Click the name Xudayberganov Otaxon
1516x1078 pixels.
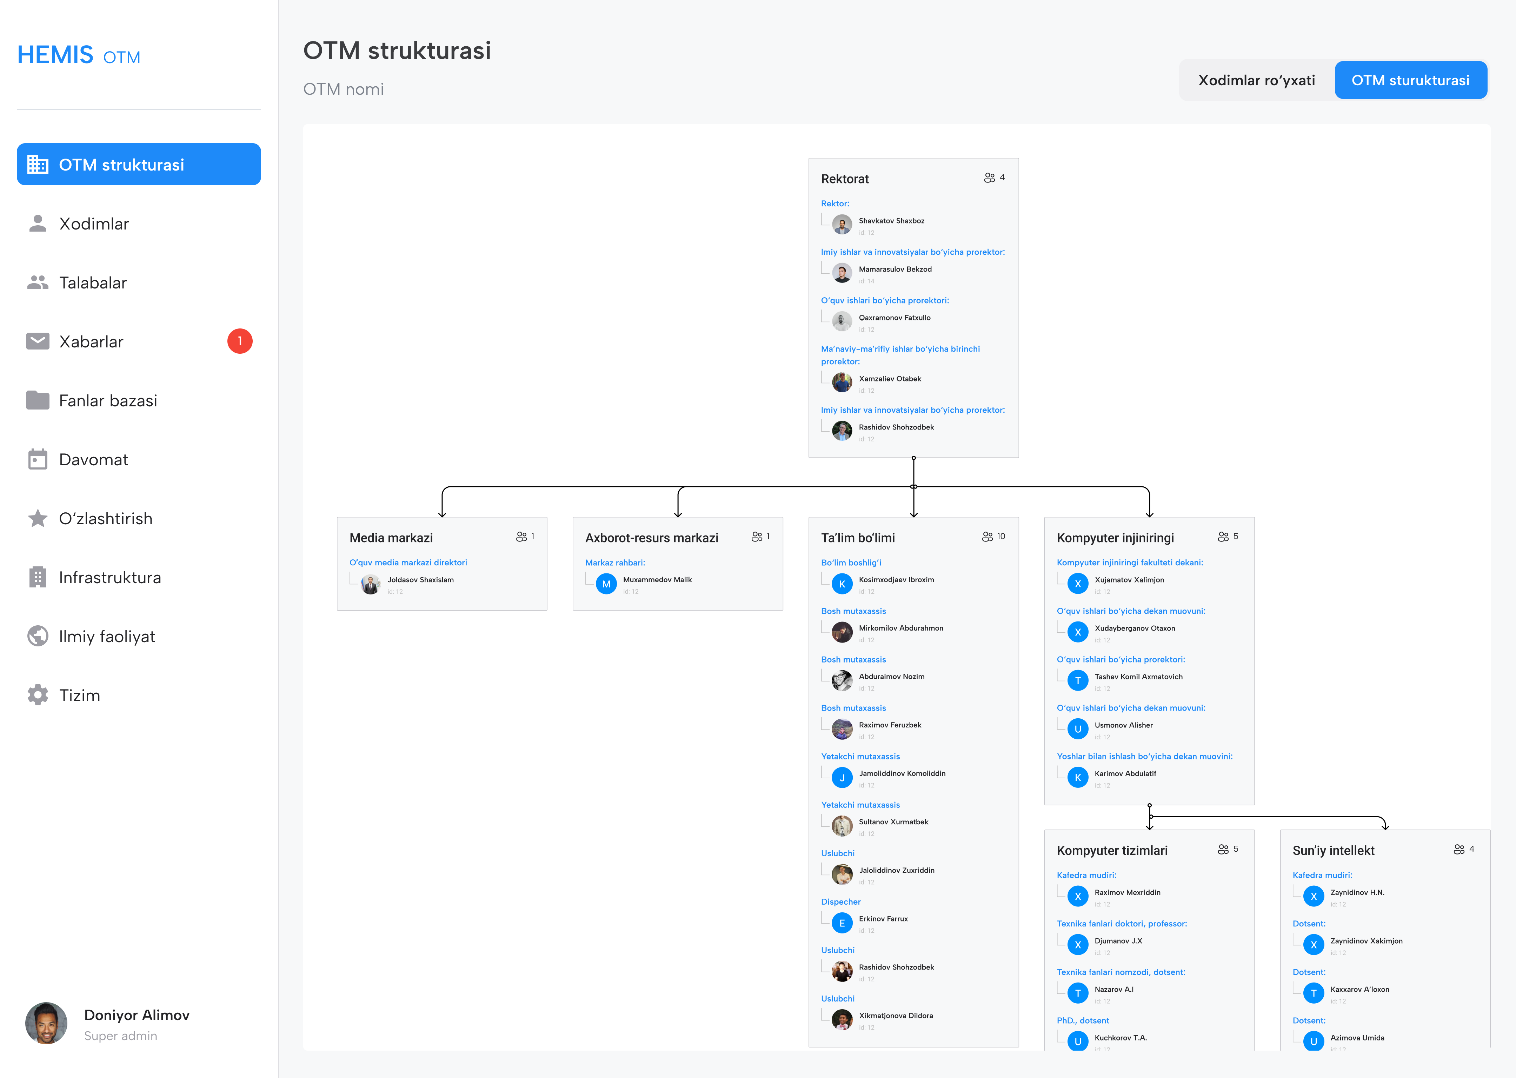click(1134, 628)
